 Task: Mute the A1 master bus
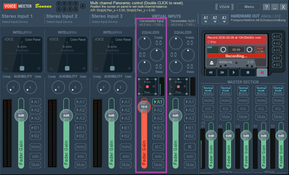(x=208, y=117)
